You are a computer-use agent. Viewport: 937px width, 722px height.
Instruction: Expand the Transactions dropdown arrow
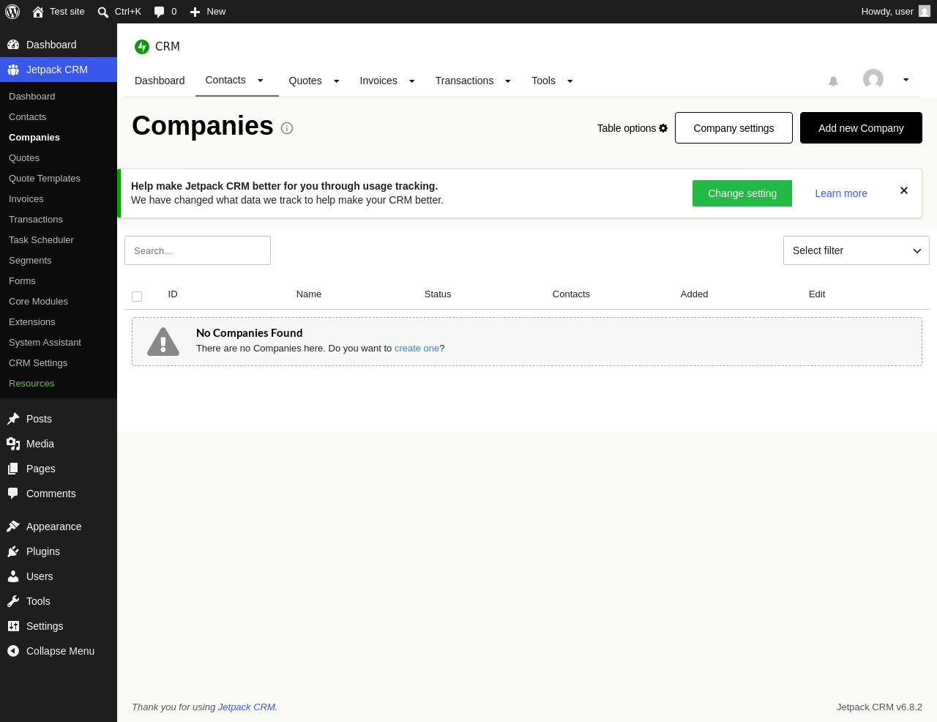tap(508, 81)
